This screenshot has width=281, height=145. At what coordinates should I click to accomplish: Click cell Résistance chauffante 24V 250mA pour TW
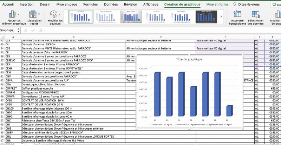(73, 120)
